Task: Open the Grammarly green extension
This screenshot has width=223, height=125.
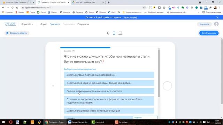Action: (x=197, y=8)
